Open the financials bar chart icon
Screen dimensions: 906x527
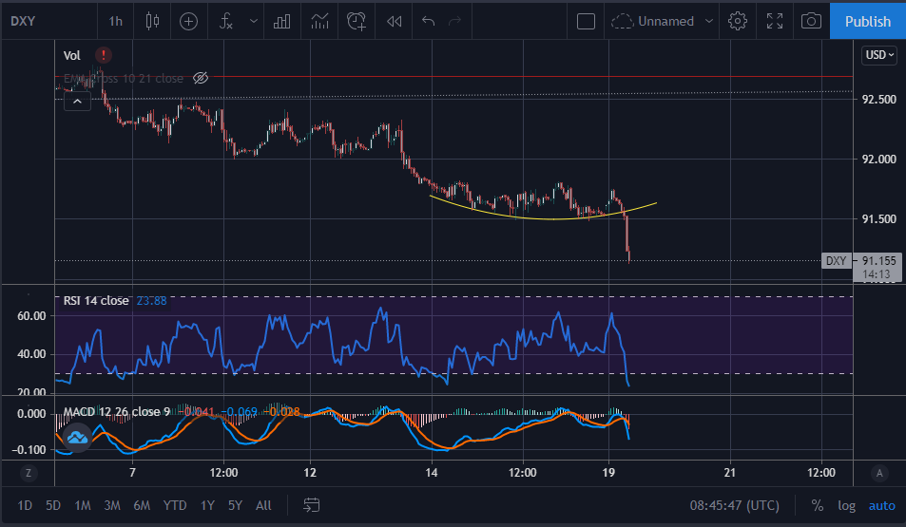pyautogui.click(x=282, y=21)
